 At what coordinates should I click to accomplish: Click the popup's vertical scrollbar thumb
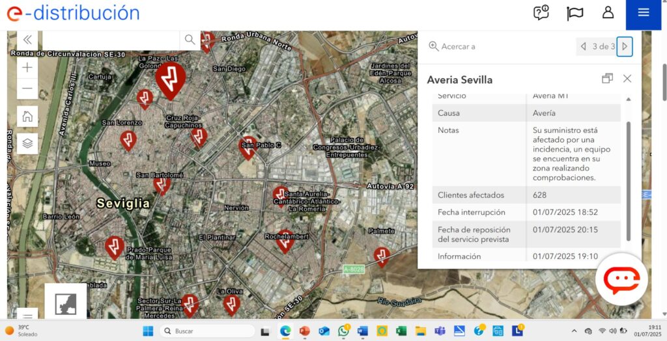pos(629,181)
